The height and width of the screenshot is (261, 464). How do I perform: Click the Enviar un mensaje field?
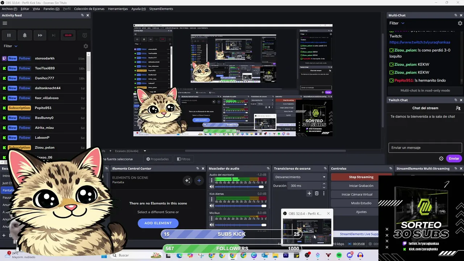(425, 148)
